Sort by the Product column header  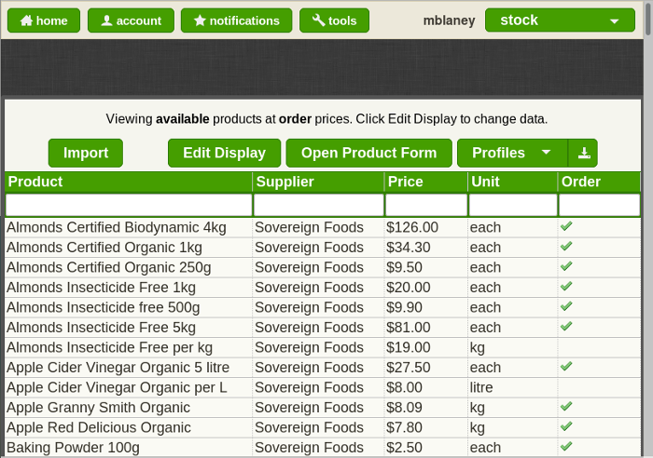tap(129, 182)
